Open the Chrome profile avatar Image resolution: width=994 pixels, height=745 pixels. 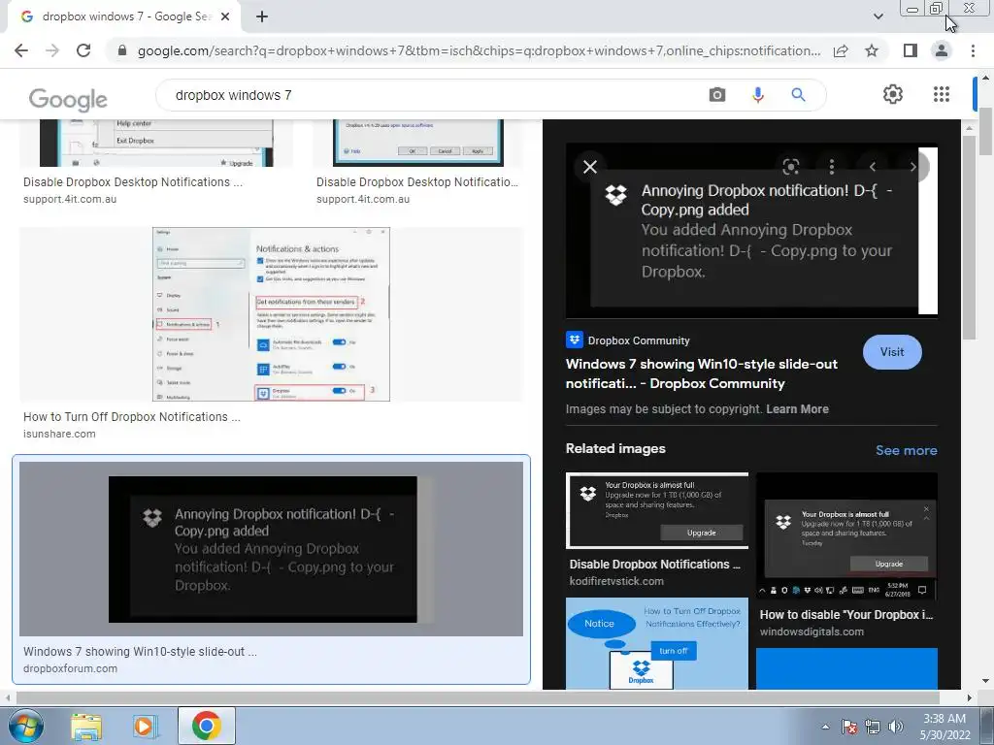[942, 50]
